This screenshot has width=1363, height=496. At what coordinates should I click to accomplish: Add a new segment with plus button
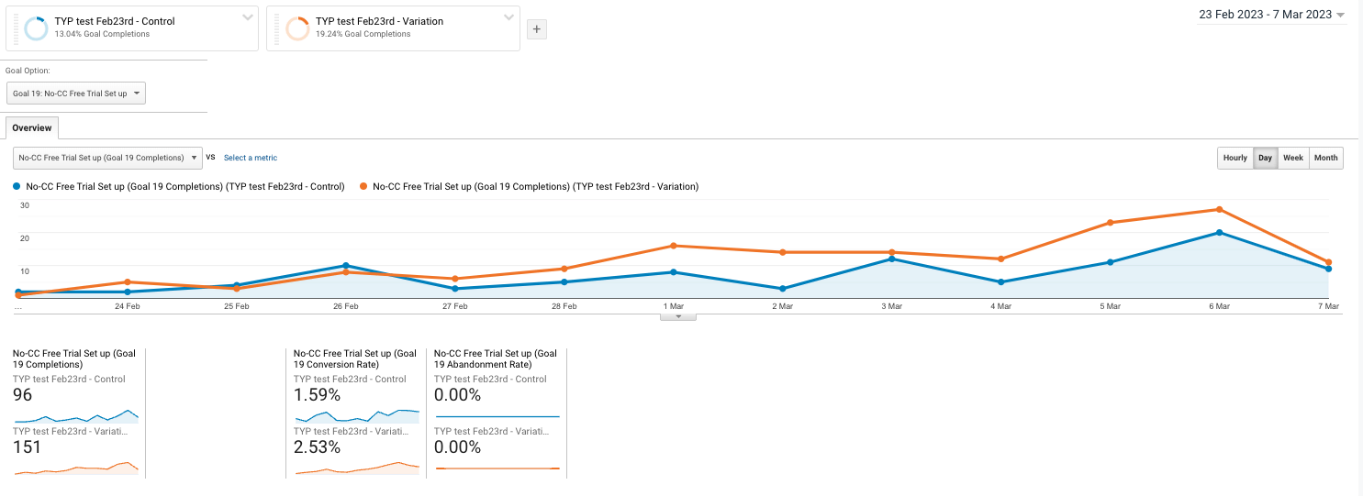(537, 29)
